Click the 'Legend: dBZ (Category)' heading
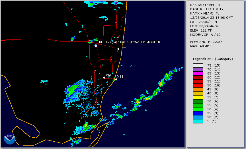This screenshot has width=246, height=149. [x=213, y=59]
